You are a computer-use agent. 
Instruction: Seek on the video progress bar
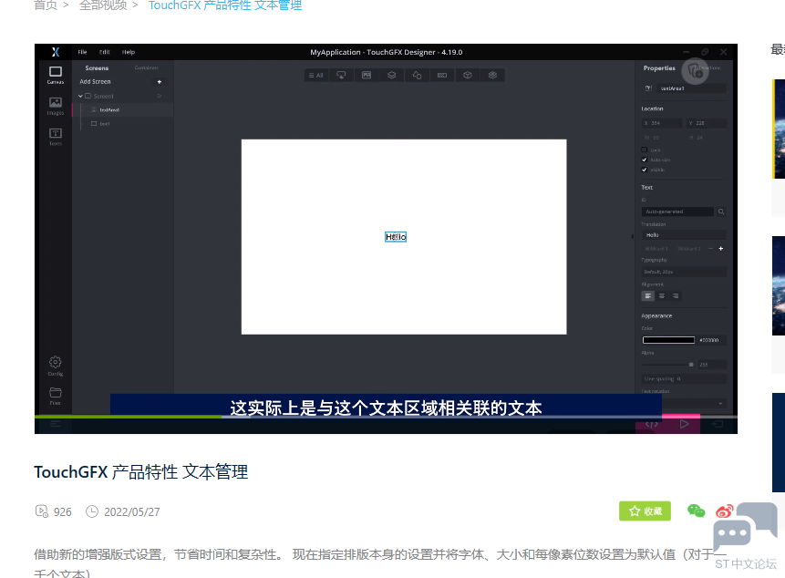386,417
